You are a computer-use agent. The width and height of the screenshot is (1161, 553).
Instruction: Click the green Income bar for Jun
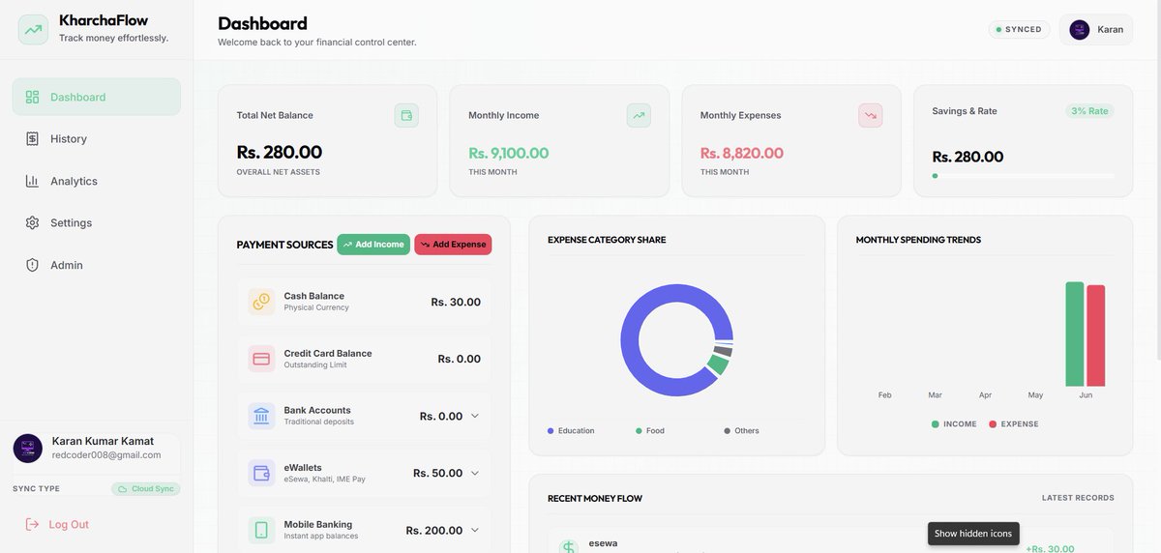[1075, 334]
